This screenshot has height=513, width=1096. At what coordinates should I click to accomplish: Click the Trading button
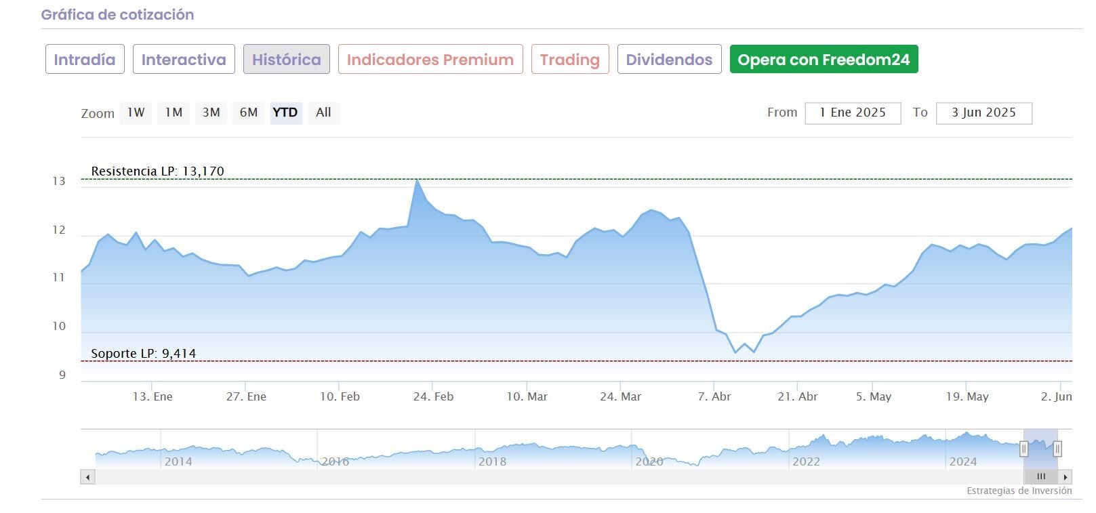click(x=570, y=60)
